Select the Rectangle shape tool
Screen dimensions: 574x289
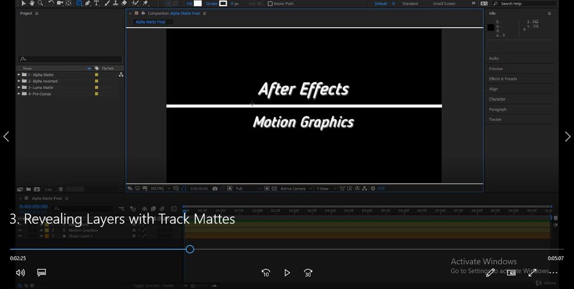[x=79, y=3]
